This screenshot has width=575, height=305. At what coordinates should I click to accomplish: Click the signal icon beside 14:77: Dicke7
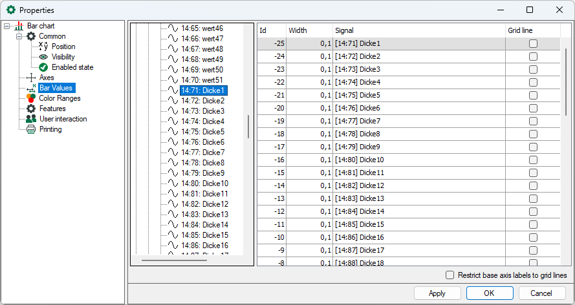pyautogui.click(x=173, y=152)
